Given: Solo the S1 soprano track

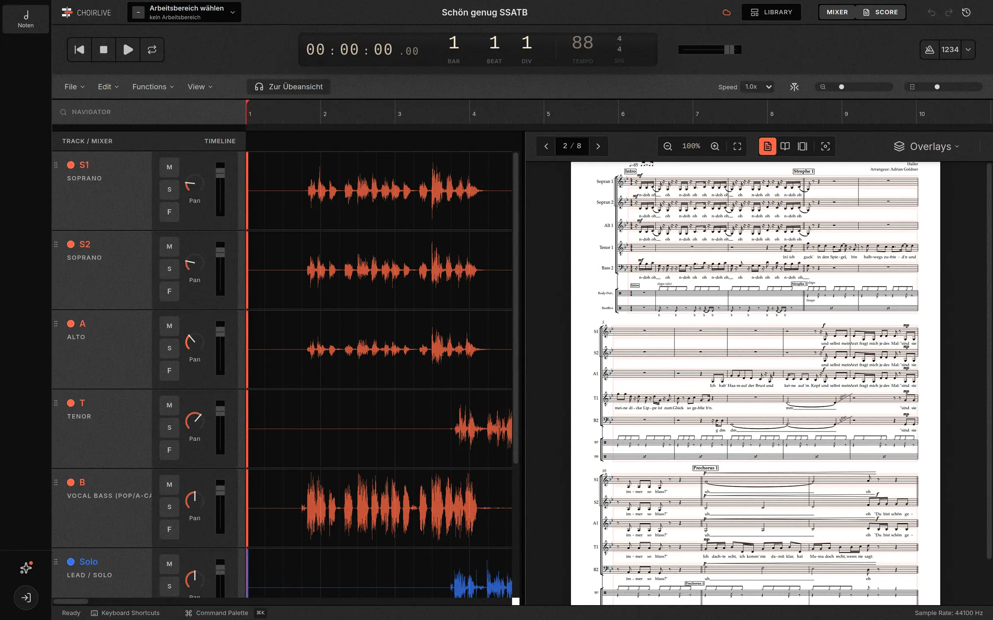Looking at the screenshot, I should [169, 189].
